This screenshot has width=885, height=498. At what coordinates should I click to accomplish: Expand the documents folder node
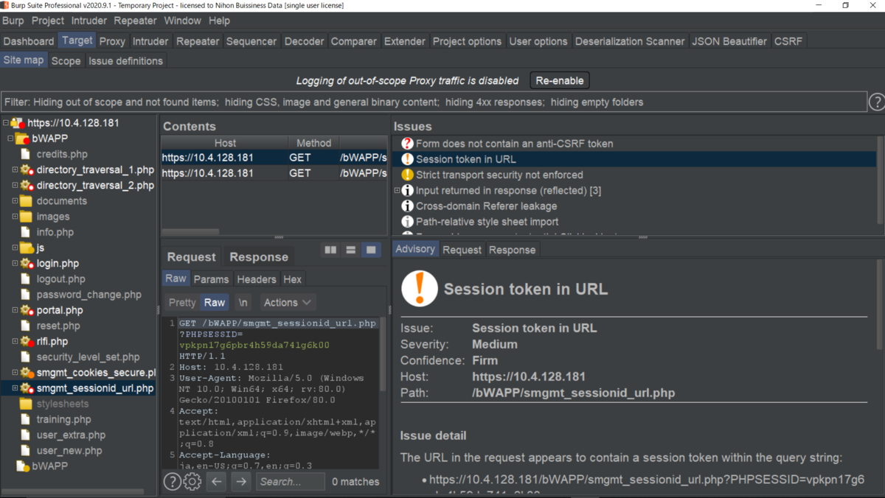(x=15, y=201)
